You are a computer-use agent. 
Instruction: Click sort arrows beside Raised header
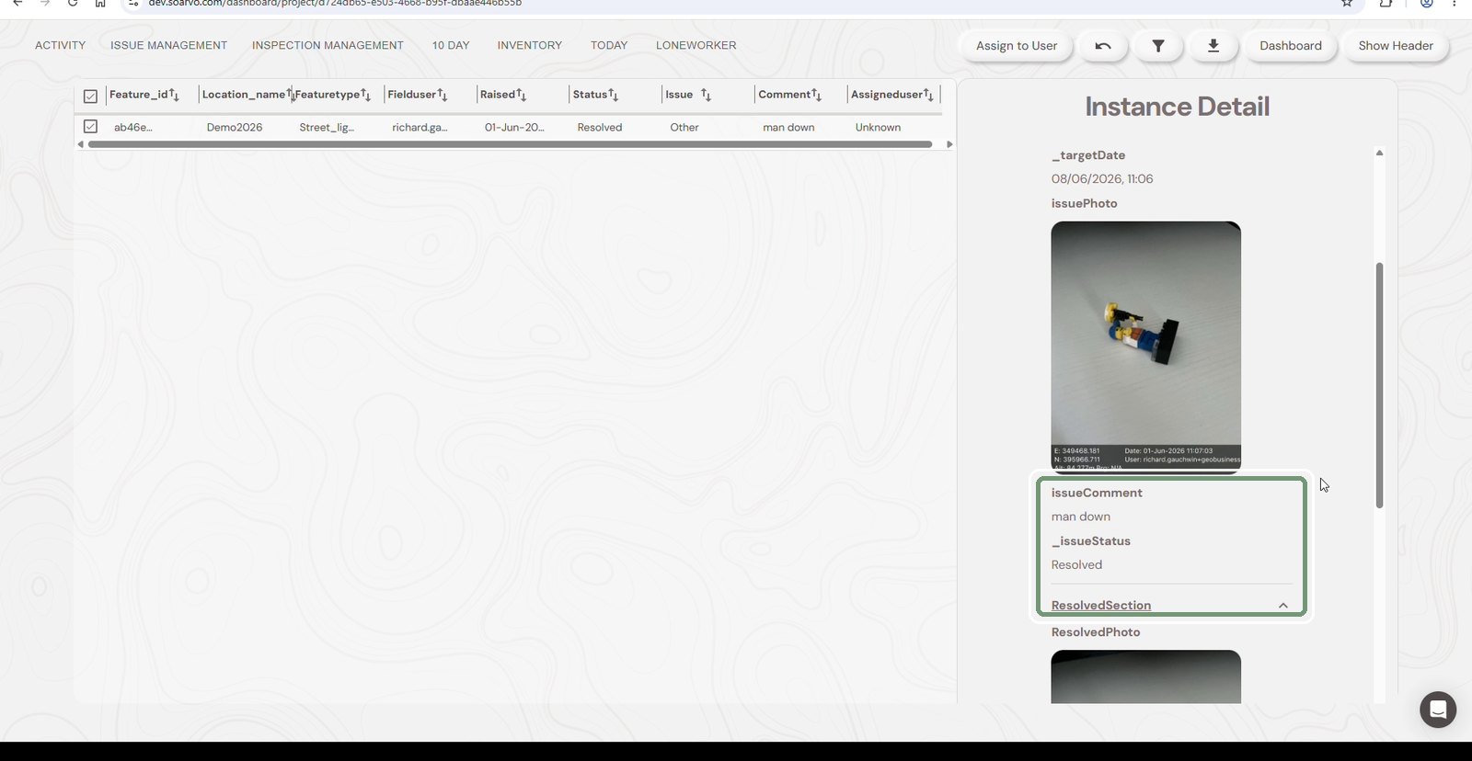[521, 95]
